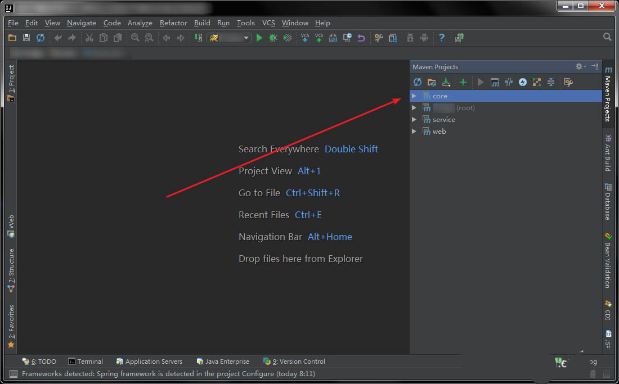Open the run configuration dropdown with Tomcat icon
The image size is (619, 384).
(229, 38)
